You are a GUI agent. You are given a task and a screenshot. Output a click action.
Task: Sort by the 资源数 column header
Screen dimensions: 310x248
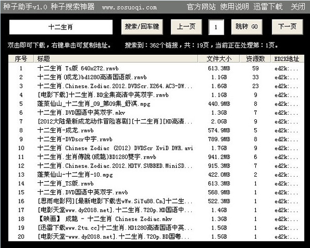click(x=255, y=59)
